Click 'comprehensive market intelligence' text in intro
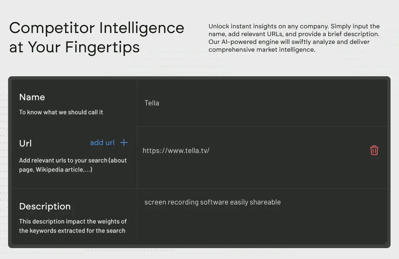Screen dimensions: 399x259 point(262,49)
